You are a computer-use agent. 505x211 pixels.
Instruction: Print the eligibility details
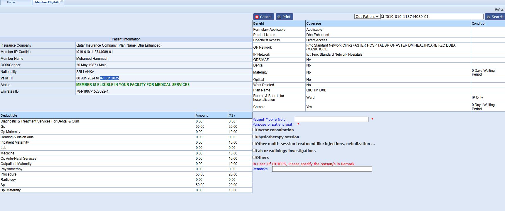point(284,17)
